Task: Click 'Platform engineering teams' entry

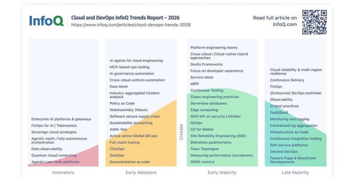Action: click(x=214, y=48)
